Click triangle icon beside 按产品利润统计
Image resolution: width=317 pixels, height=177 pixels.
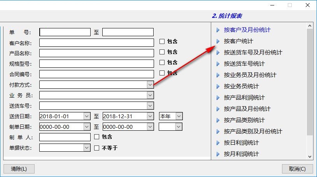pyautogui.click(x=218, y=98)
